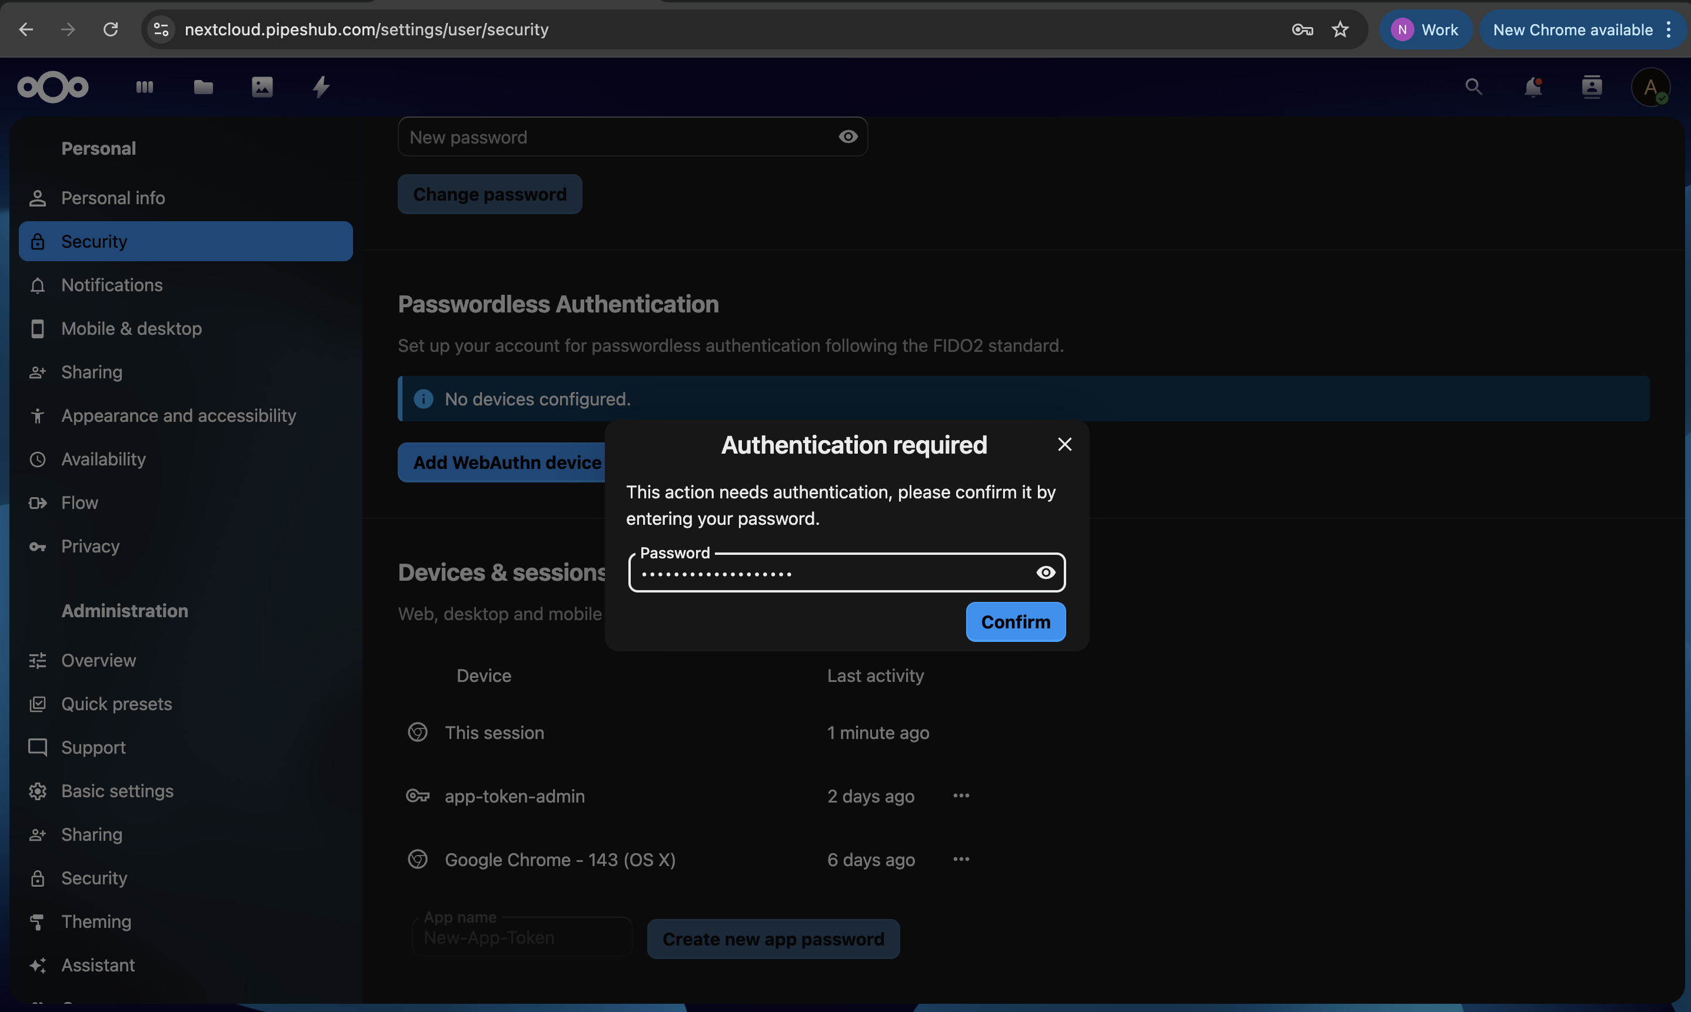Open actions menu for Google Chrome session
Screen dimensions: 1691x1012
tap(961, 859)
